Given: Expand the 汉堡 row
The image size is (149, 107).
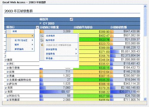Looking at the screenshot, I should 7,72.
